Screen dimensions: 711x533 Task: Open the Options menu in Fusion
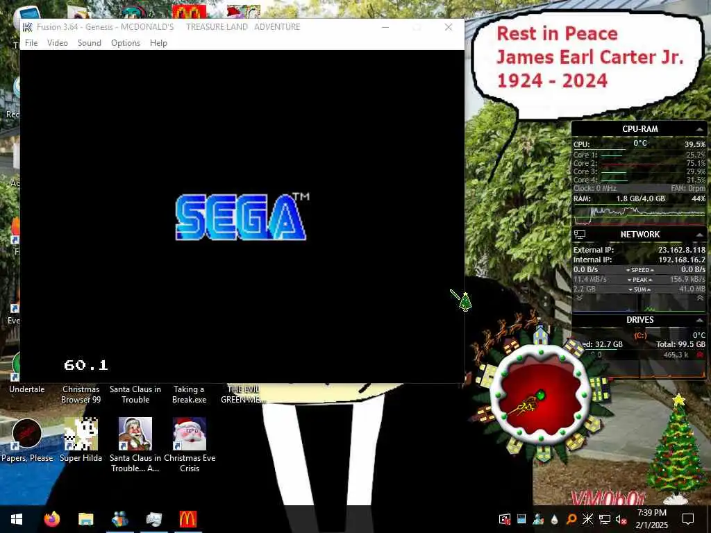point(126,42)
